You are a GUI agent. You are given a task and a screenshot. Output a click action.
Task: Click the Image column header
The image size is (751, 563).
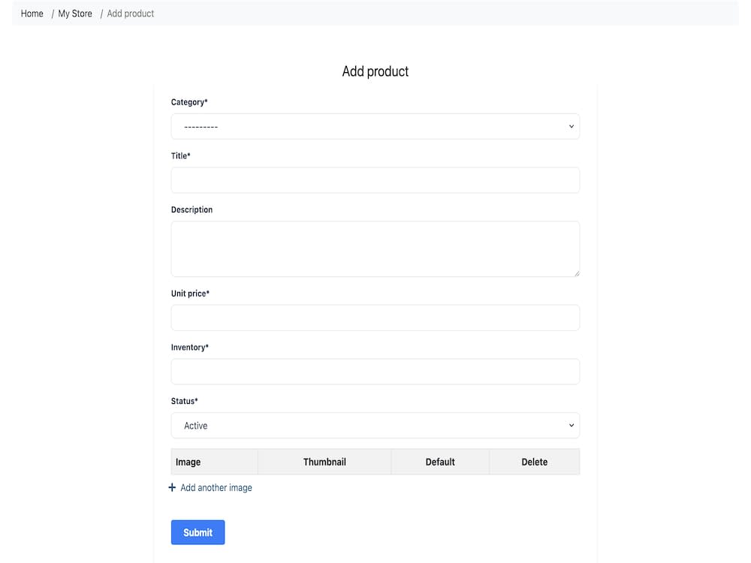[188, 462]
